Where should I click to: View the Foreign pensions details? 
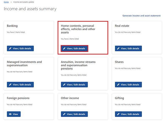[x=14, y=114]
